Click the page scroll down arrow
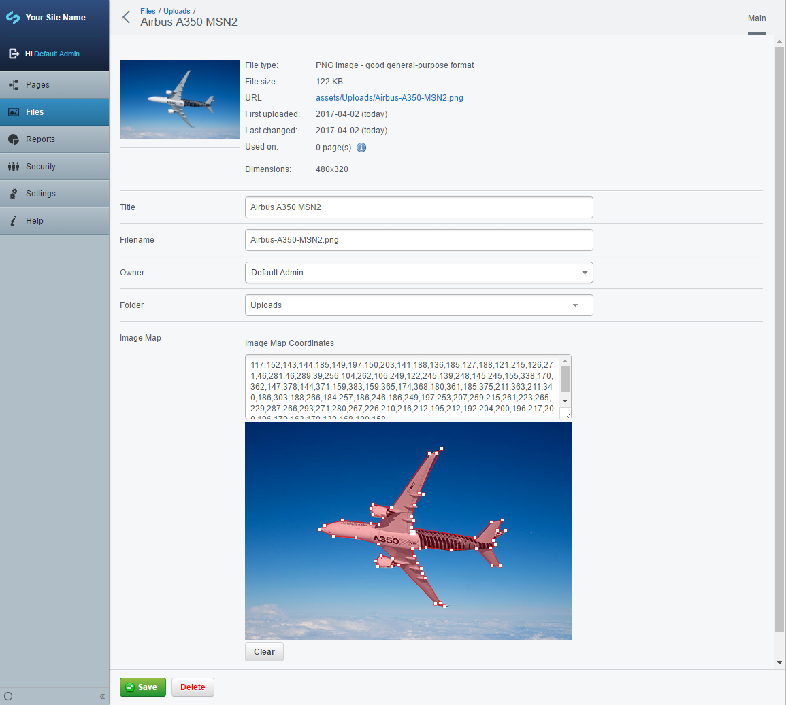 coord(779,662)
